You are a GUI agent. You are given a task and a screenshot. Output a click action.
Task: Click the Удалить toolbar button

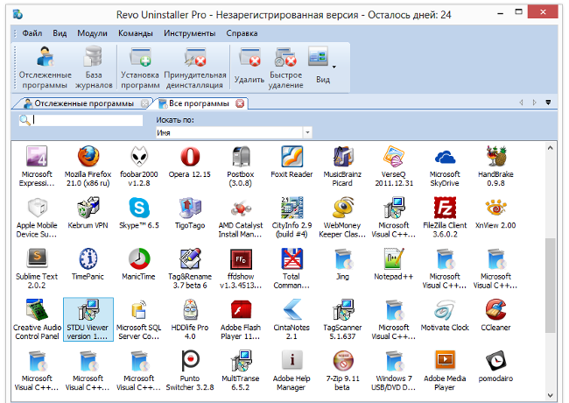tap(249, 67)
